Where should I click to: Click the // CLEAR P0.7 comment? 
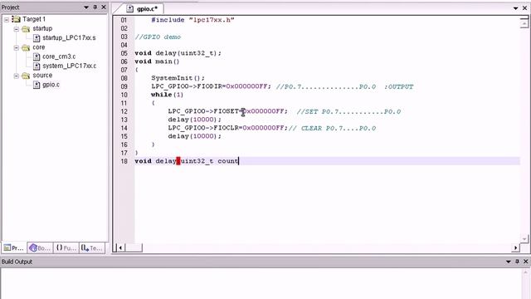coord(332,128)
